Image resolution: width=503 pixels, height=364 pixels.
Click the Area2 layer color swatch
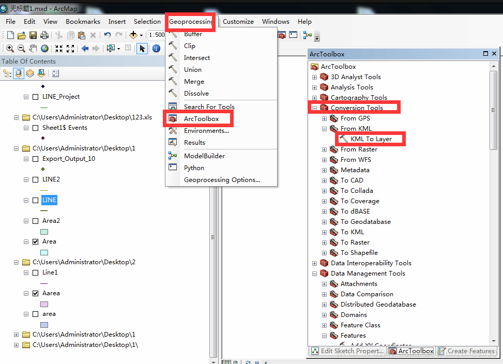click(x=44, y=232)
